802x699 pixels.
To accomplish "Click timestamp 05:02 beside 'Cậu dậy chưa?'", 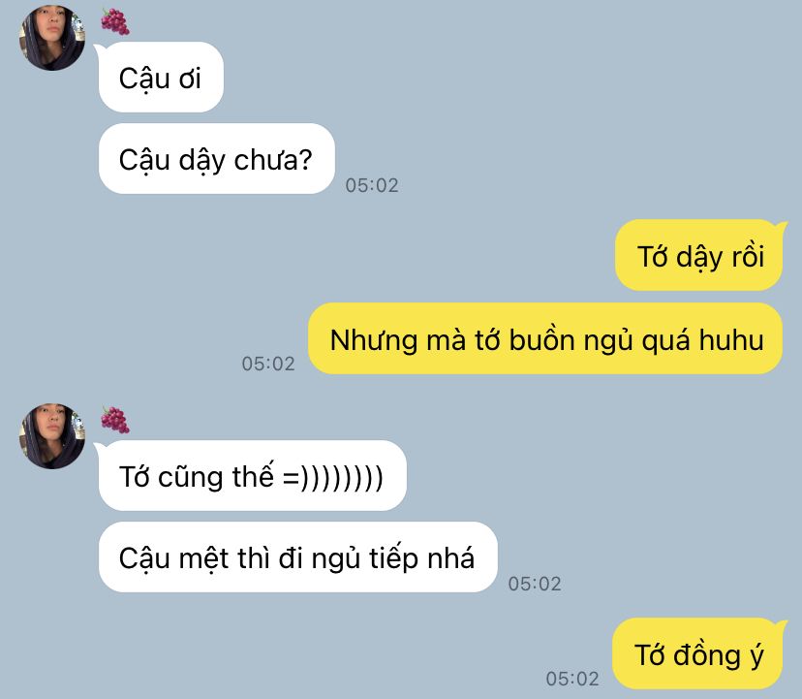I will point(372,185).
